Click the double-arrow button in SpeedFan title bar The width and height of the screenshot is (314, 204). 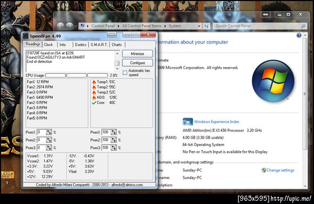point(112,35)
